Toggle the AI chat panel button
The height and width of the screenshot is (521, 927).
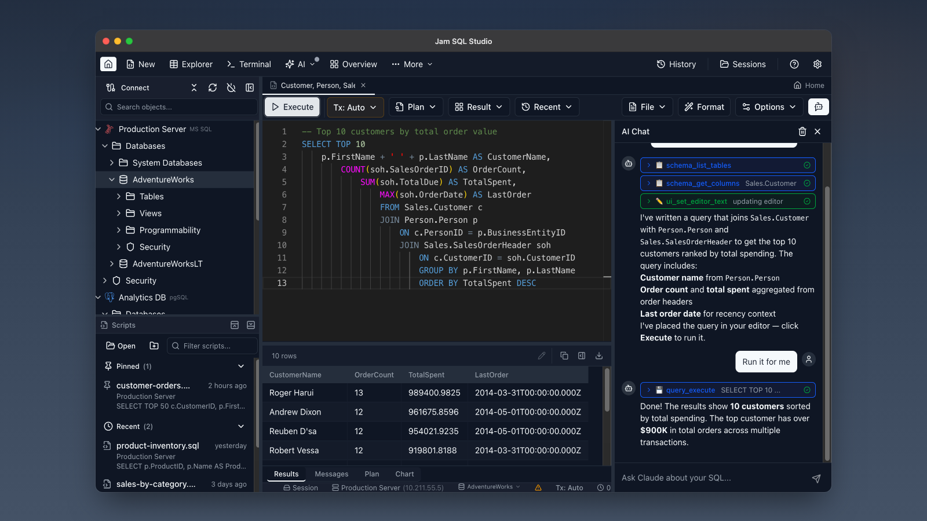click(x=818, y=107)
